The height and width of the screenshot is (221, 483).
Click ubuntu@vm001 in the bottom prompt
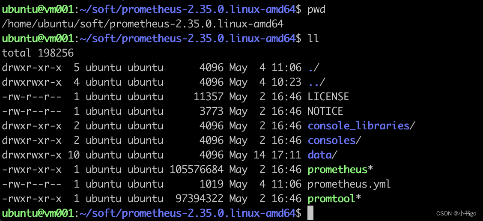point(38,213)
